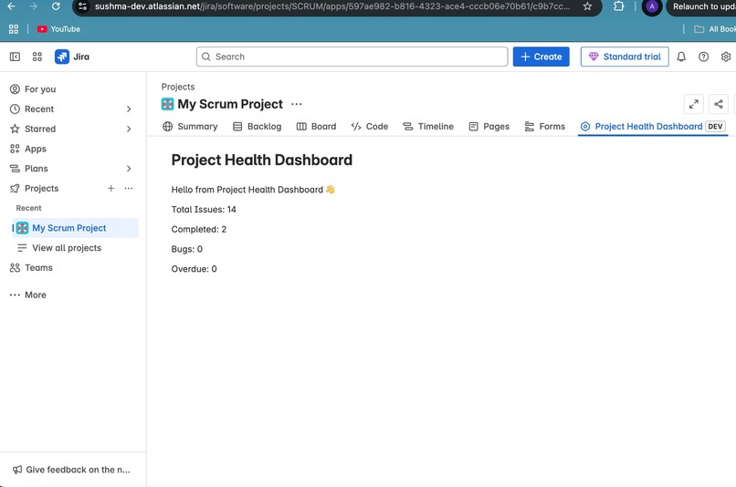Click 'Overdue: 0' text
The image size is (736, 487).
[x=194, y=268]
